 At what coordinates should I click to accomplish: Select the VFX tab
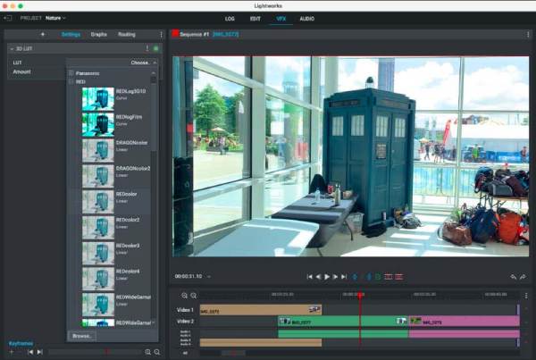(x=281, y=19)
